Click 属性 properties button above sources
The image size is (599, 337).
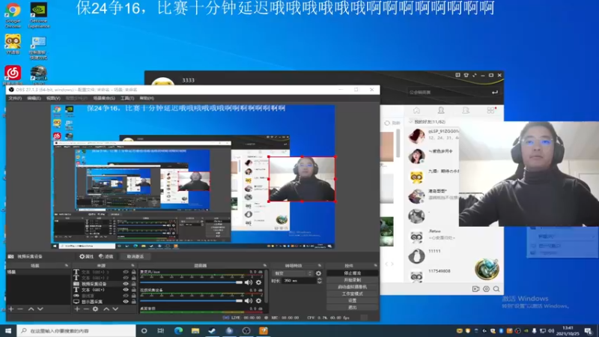86,256
